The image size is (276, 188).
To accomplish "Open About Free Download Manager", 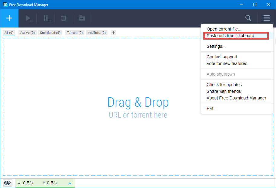I will 237,98.
